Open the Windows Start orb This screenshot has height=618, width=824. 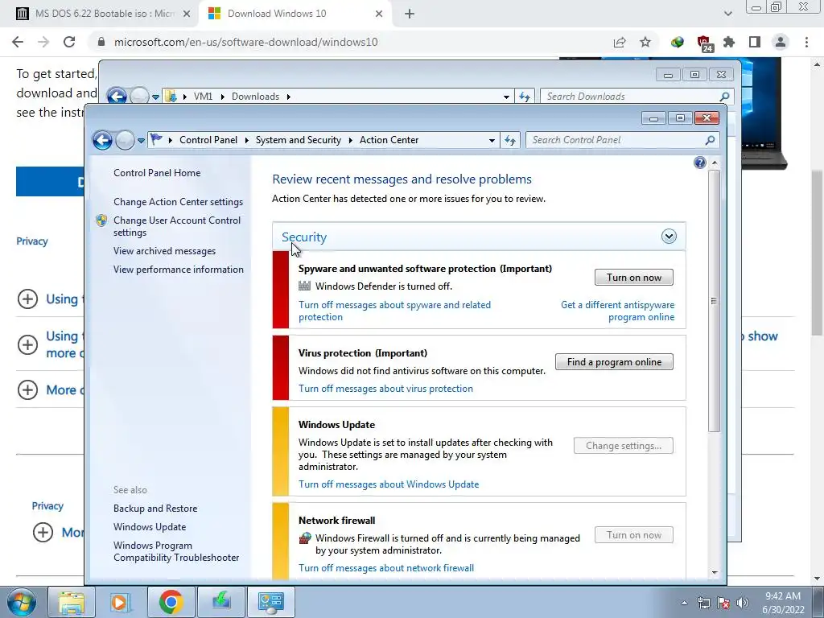coord(22,602)
